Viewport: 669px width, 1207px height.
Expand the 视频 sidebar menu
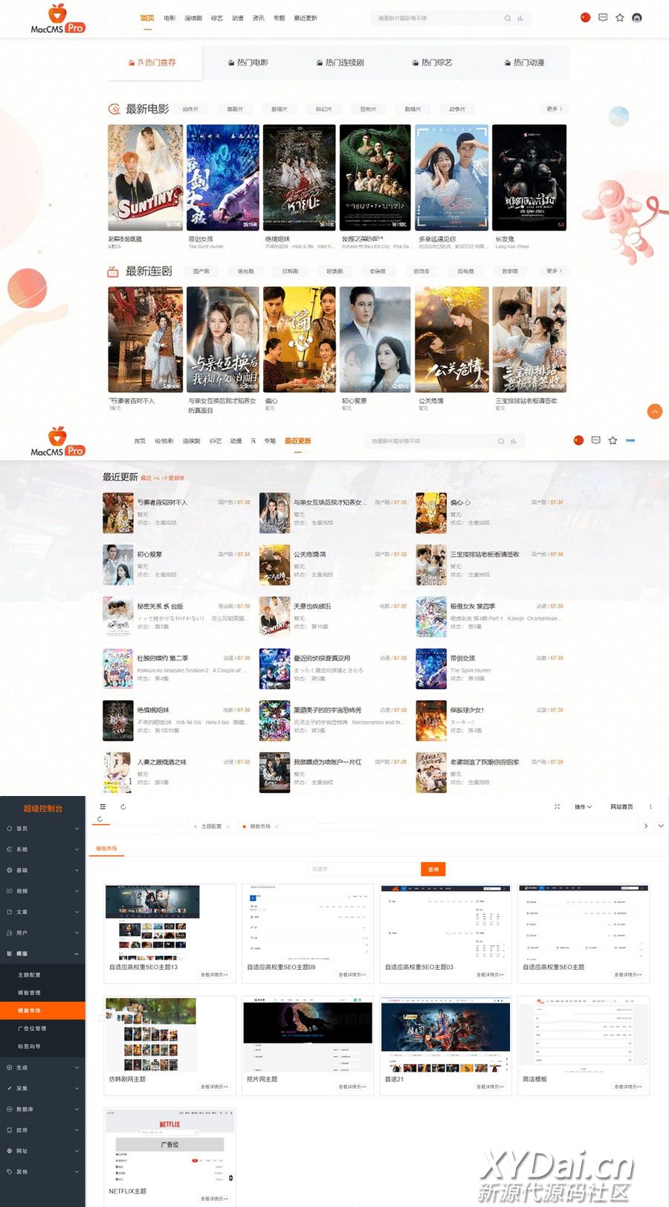coord(42,890)
